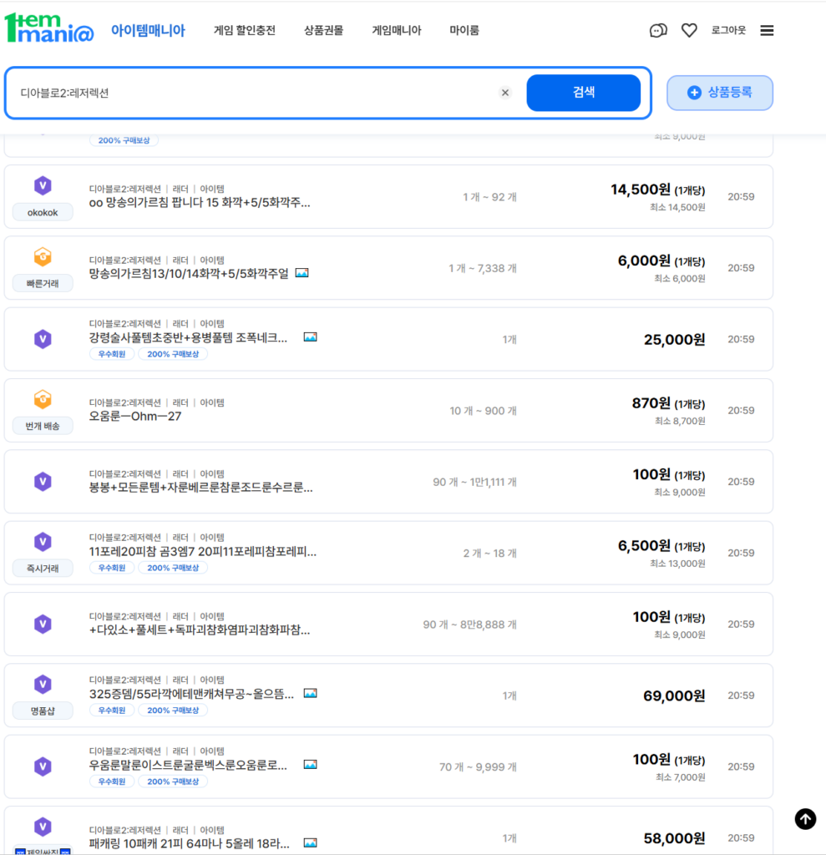
Task: Open the wishlist heart icon
Action: click(689, 31)
